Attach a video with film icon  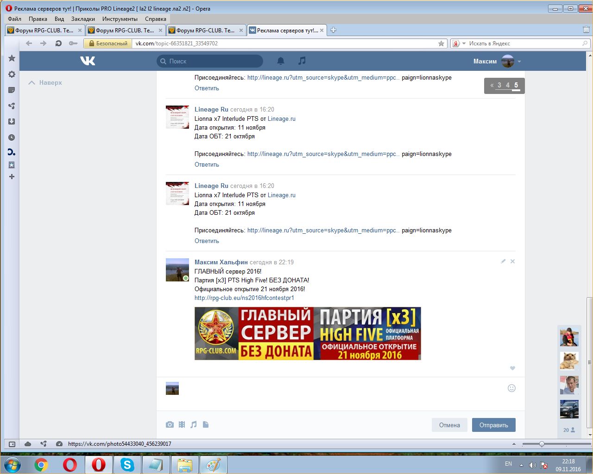coord(182,424)
